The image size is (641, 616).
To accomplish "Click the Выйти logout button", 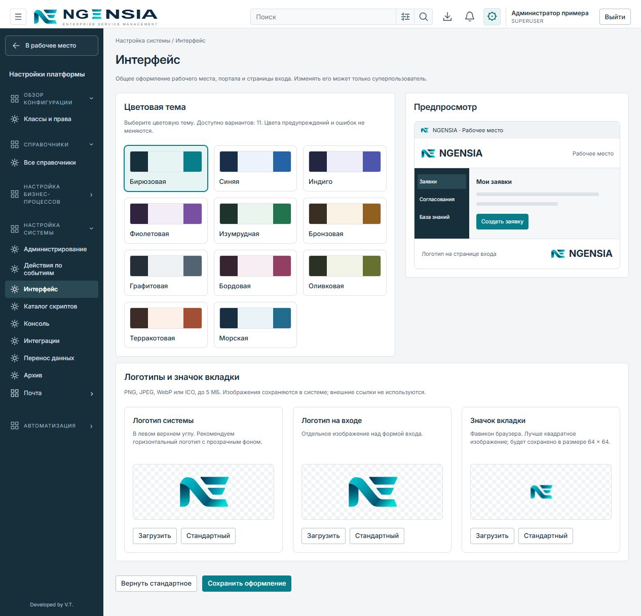I will (615, 17).
